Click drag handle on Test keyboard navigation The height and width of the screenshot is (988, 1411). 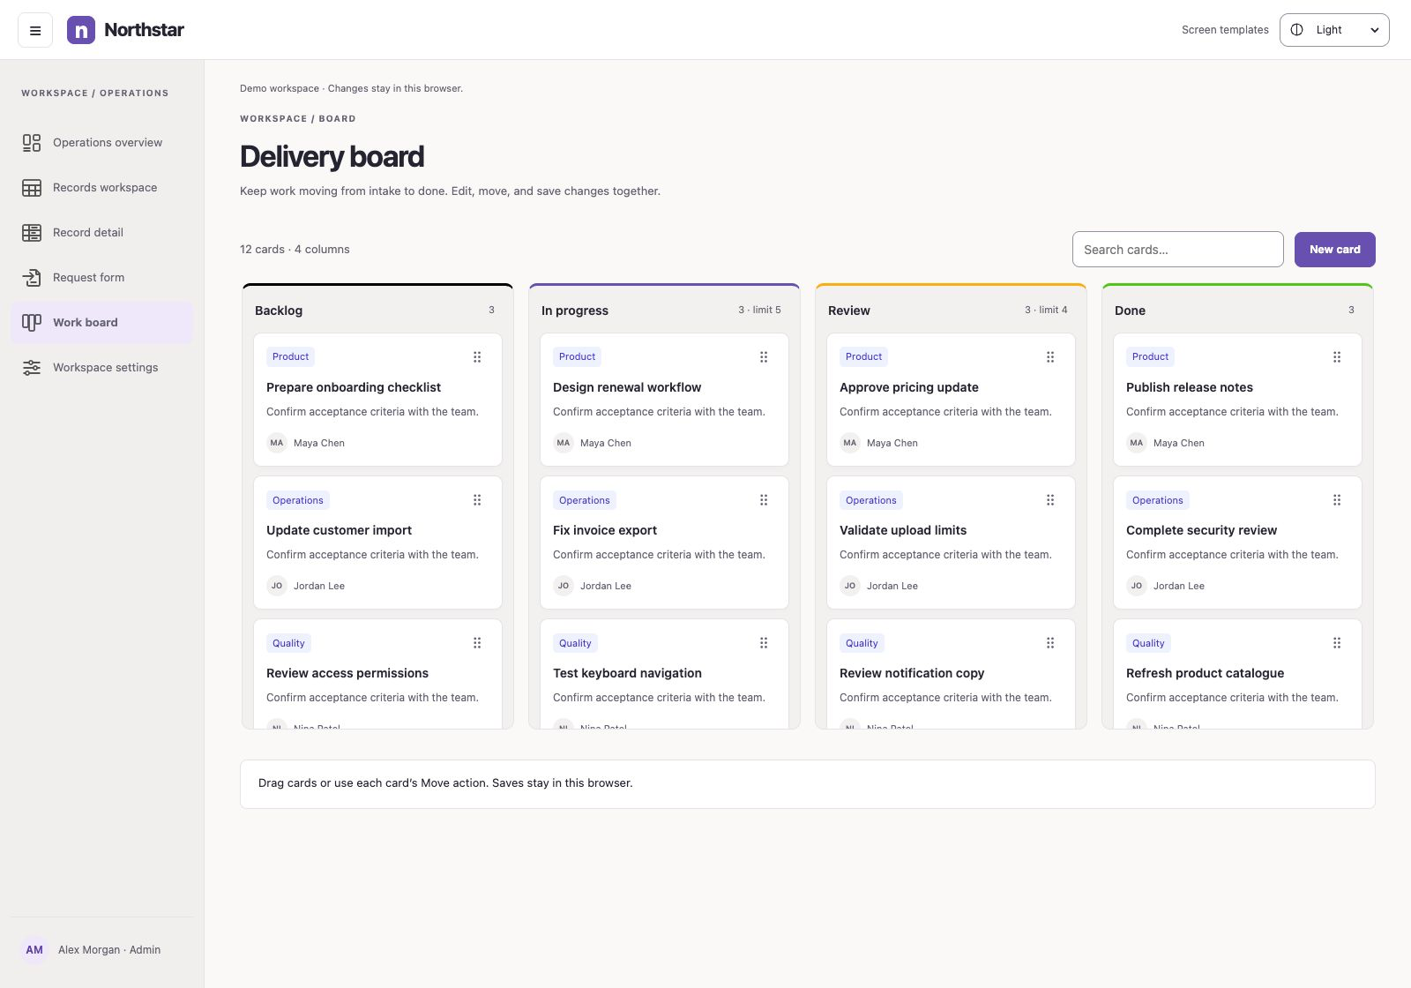click(x=764, y=643)
